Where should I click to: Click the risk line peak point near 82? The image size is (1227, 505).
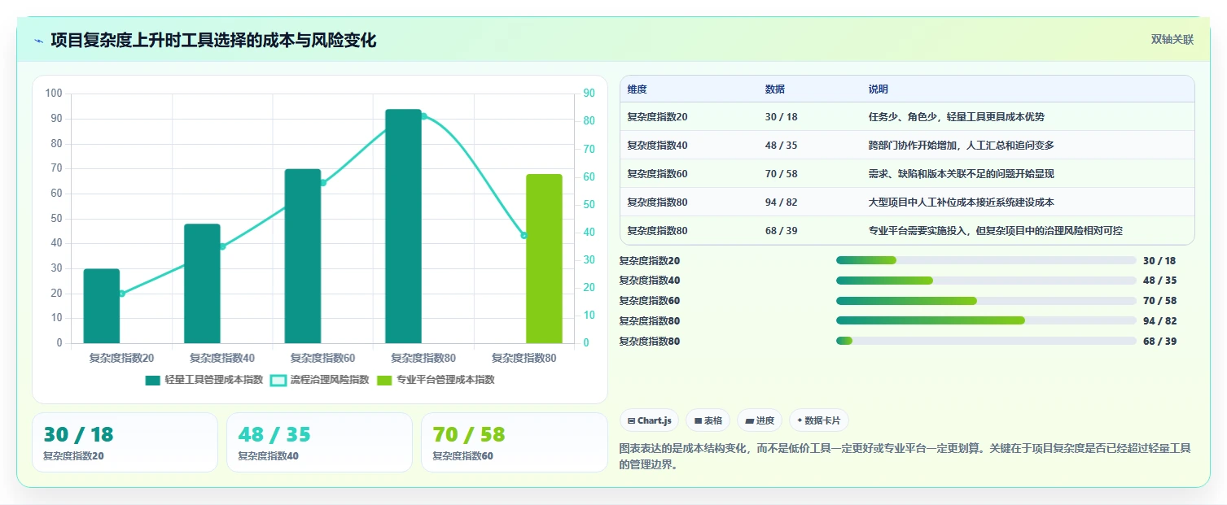[x=423, y=116]
